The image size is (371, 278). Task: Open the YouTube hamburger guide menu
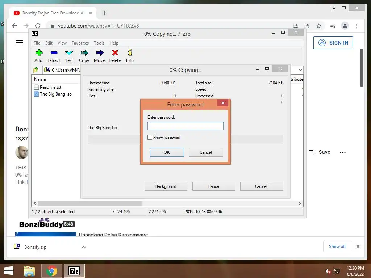[x=20, y=43]
